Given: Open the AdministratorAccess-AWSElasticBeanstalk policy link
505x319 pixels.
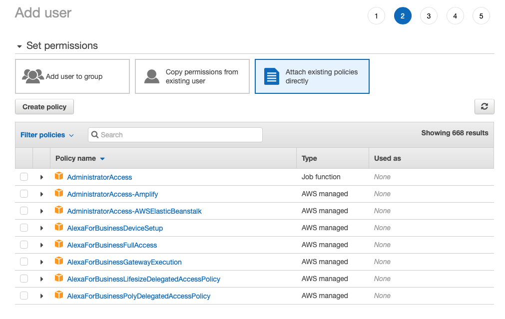Looking at the screenshot, I should coord(133,211).
